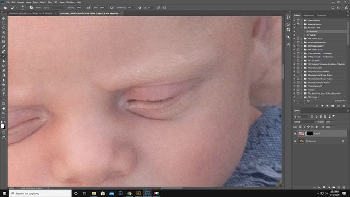This screenshot has width=350, height=197.
Task: Click Windows taskbar search box
Action: coord(40,193)
